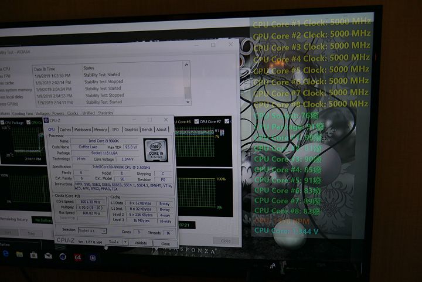
Task: Click the Close button in CPU-Z
Action: pos(165,244)
